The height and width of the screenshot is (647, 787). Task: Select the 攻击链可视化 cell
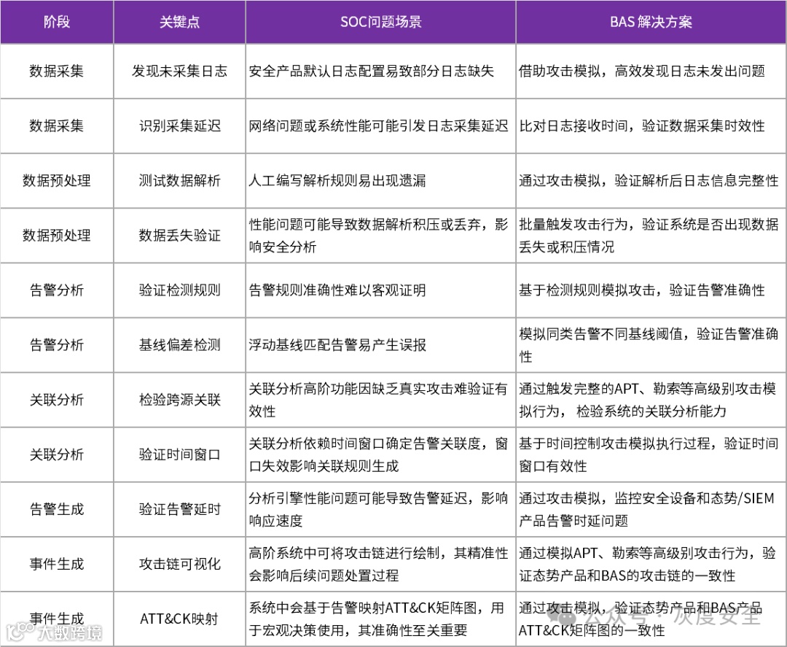pyautogui.click(x=180, y=564)
